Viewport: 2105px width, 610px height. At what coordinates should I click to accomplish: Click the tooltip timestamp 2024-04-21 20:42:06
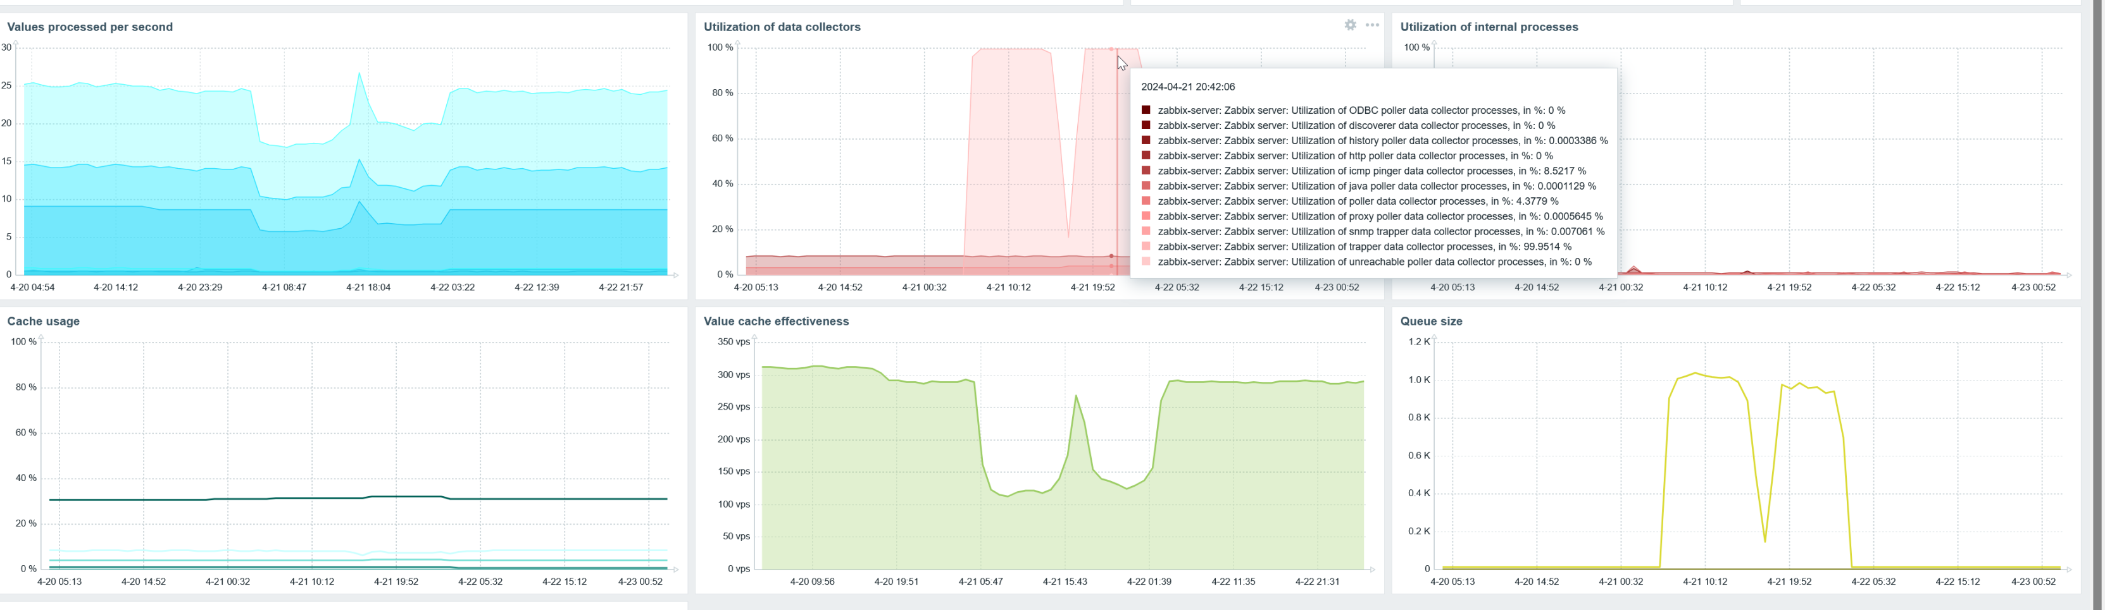(x=1188, y=87)
